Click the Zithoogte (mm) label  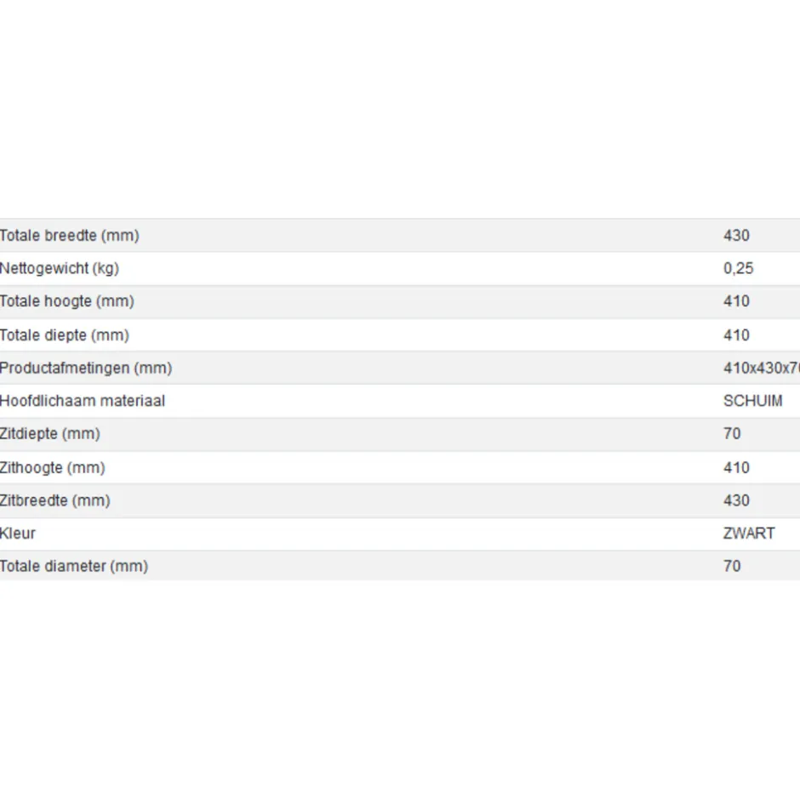[x=53, y=468]
